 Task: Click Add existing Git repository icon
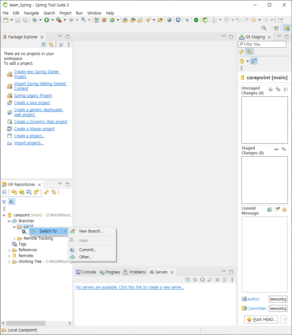pyautogui.click(x=14, y=192)
